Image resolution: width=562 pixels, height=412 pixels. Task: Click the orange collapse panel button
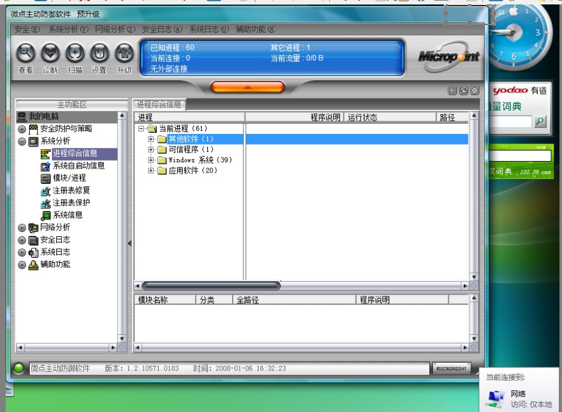point(247,87)
